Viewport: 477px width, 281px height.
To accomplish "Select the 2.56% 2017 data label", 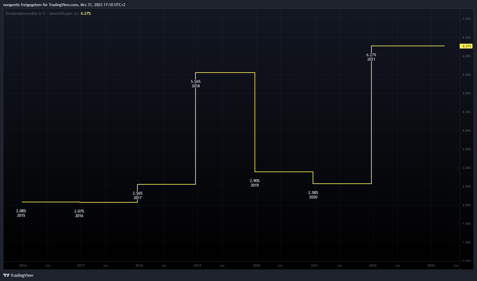I will coord(138,196).
